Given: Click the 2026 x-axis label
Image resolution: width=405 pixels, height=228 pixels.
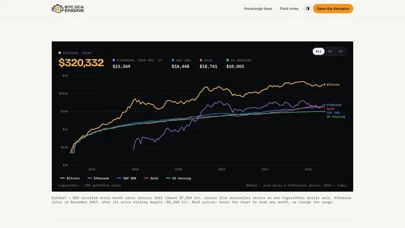Looking at the screenshot, I should 308,169.
